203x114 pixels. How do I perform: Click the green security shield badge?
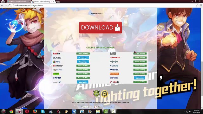[96, 93]
